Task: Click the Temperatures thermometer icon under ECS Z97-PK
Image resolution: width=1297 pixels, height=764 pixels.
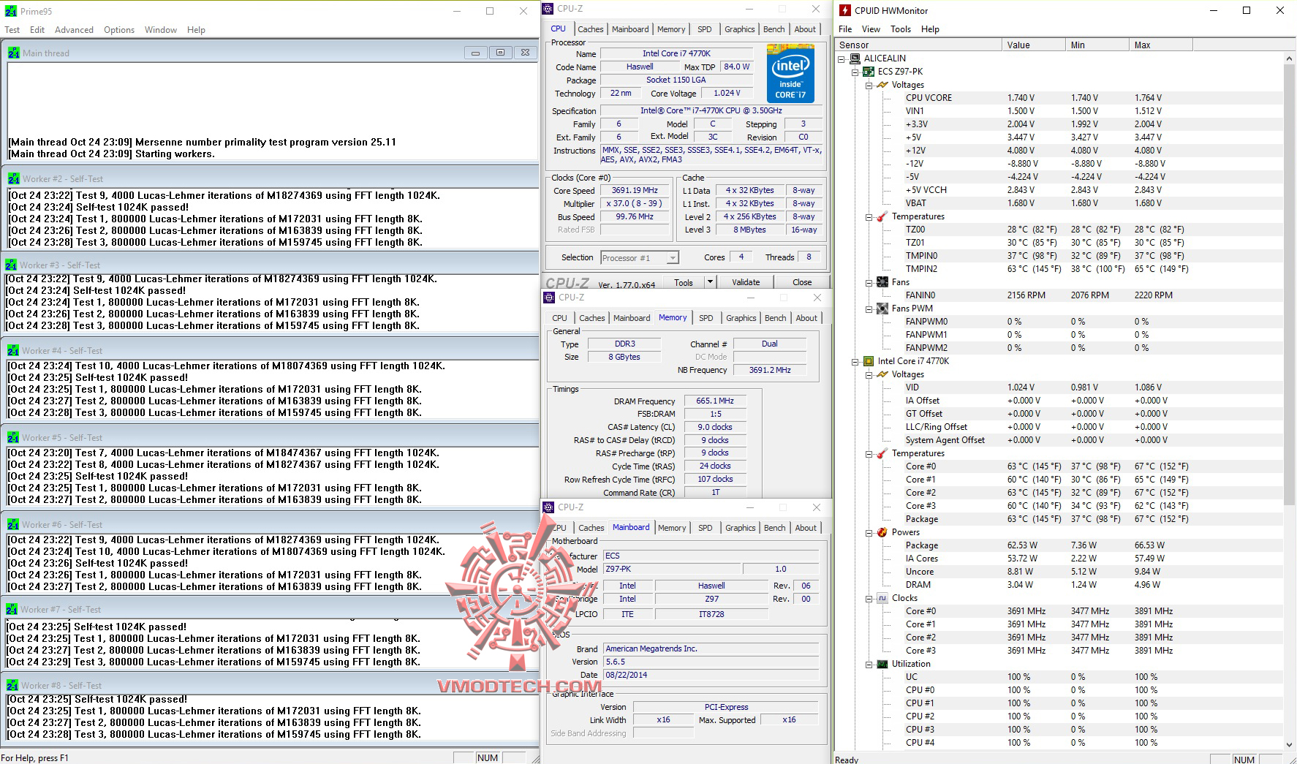Action: [882, 216]
